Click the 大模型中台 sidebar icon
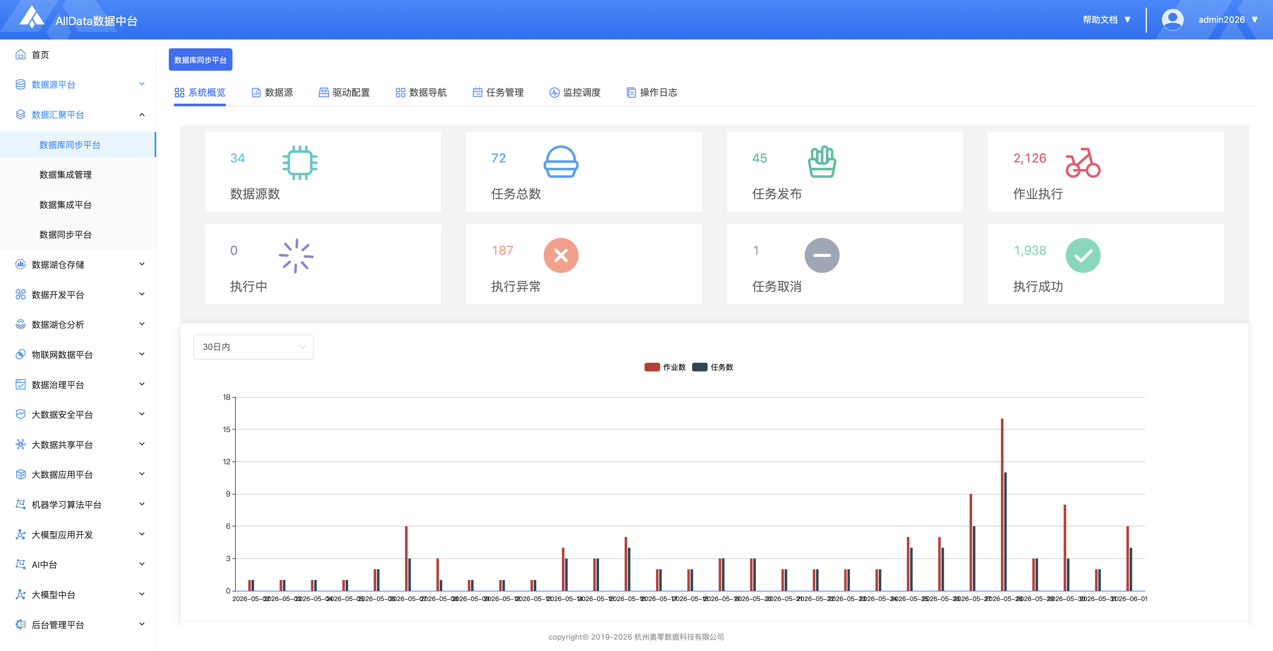Image resolution: width=1273 pixels, height=651 pixels. click(20, 594)
